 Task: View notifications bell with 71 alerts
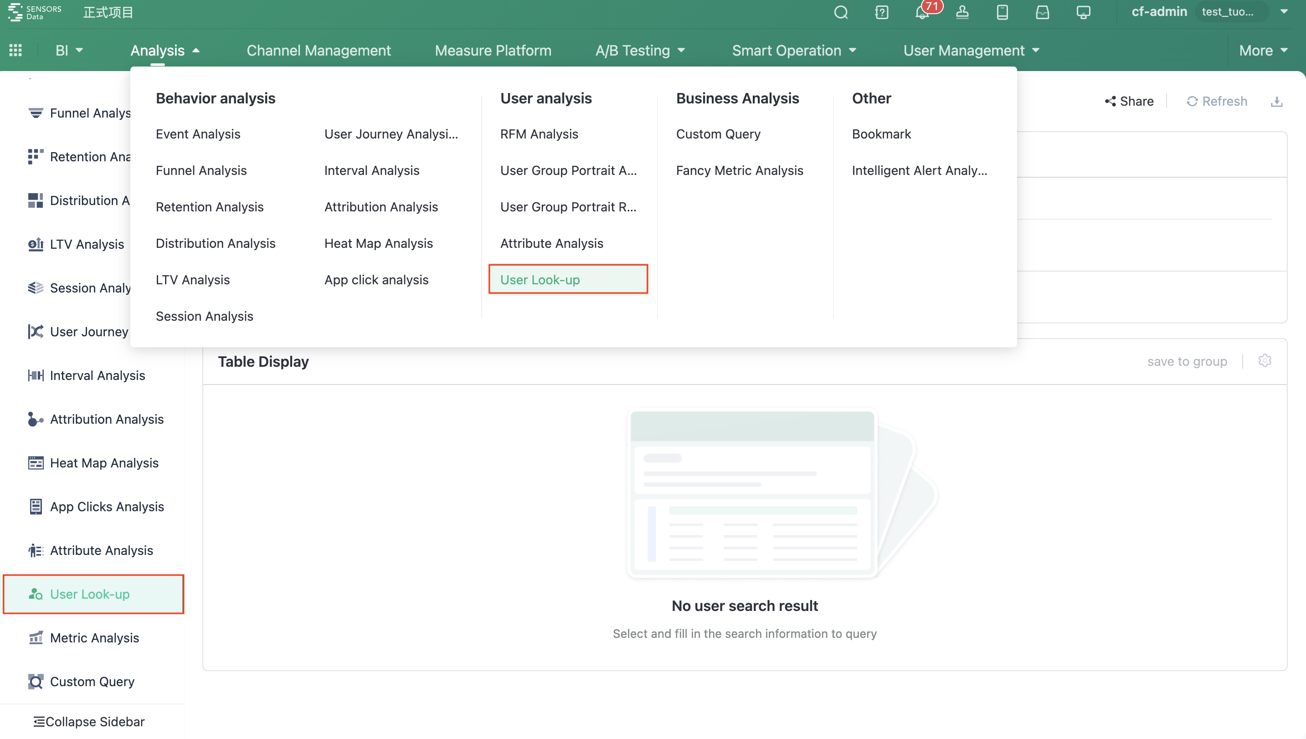pos(922,13)
